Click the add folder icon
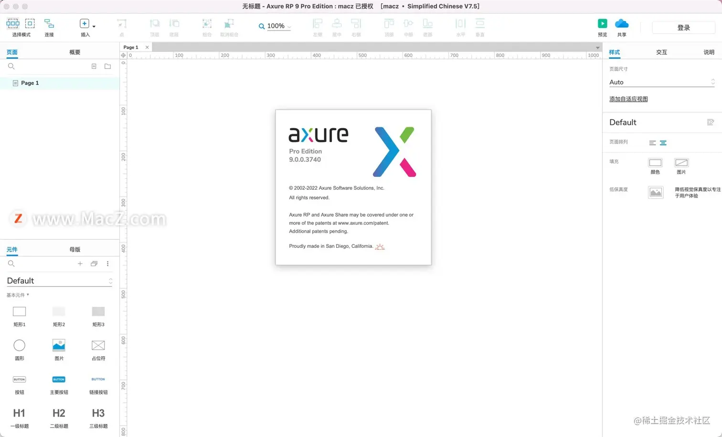The width and height of the screenshot is (722, 437). 108,66
